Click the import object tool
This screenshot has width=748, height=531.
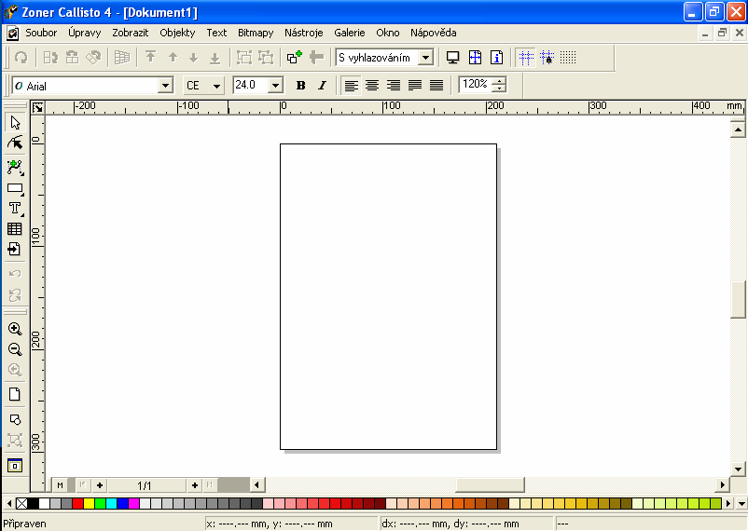pos(15,249)
